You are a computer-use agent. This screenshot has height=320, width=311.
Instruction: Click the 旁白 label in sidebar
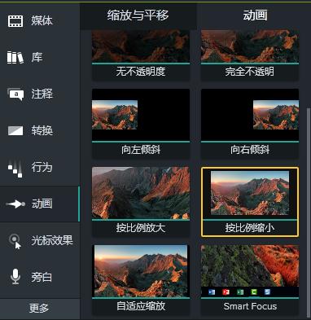point(42,277)
